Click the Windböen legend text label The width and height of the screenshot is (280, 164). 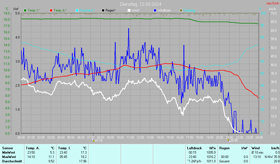pos(165,10)
